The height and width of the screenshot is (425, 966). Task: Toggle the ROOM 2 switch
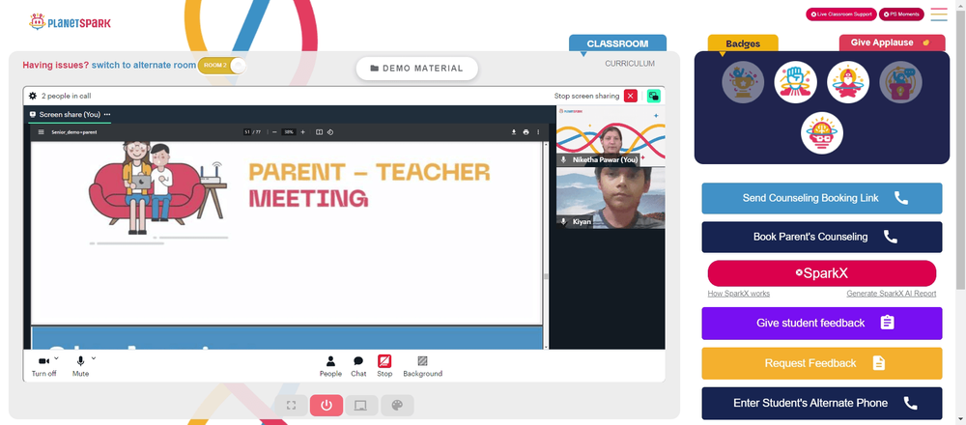click(222, 66)
